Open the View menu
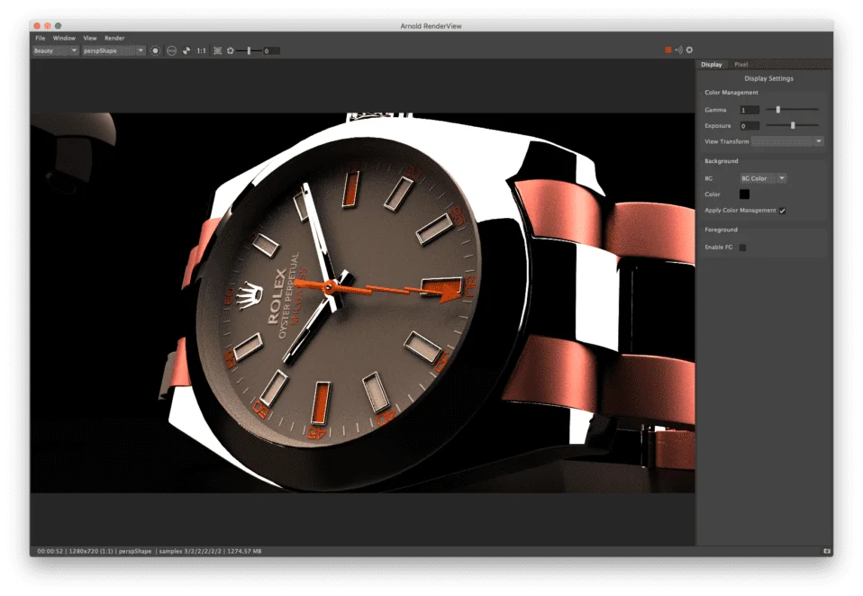 (x=90, y=38)
